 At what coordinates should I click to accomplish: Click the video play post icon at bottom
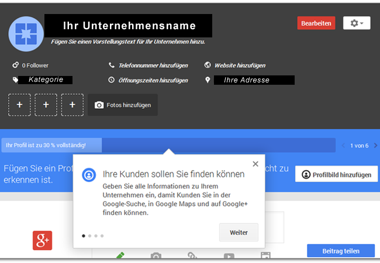coord(229,256)
